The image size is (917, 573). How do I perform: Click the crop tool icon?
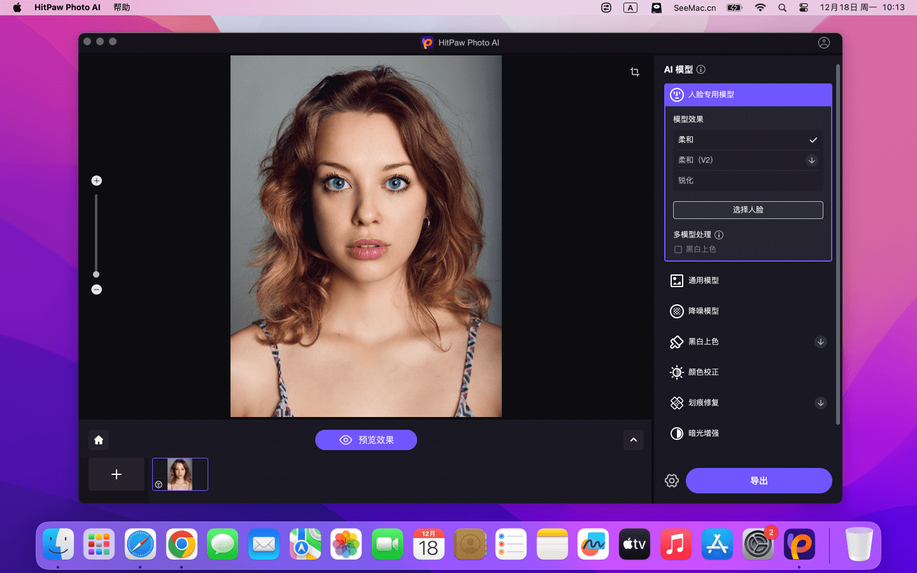click(x=634, y=72)
